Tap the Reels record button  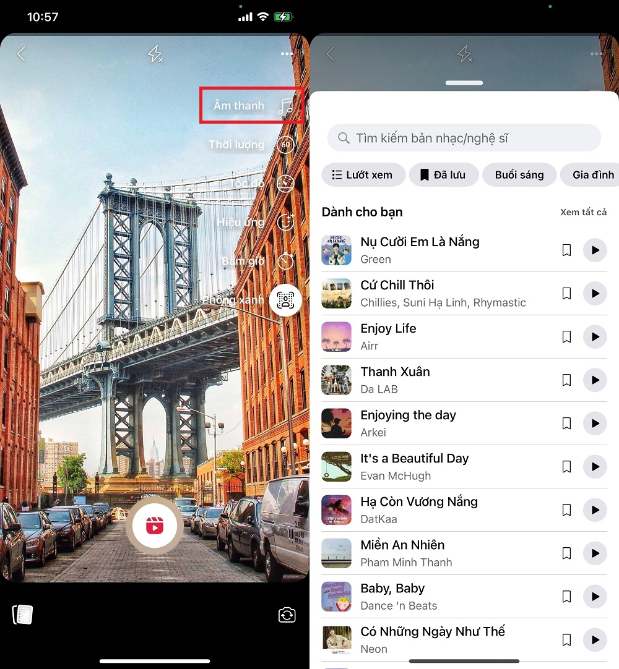pos(155,526)
